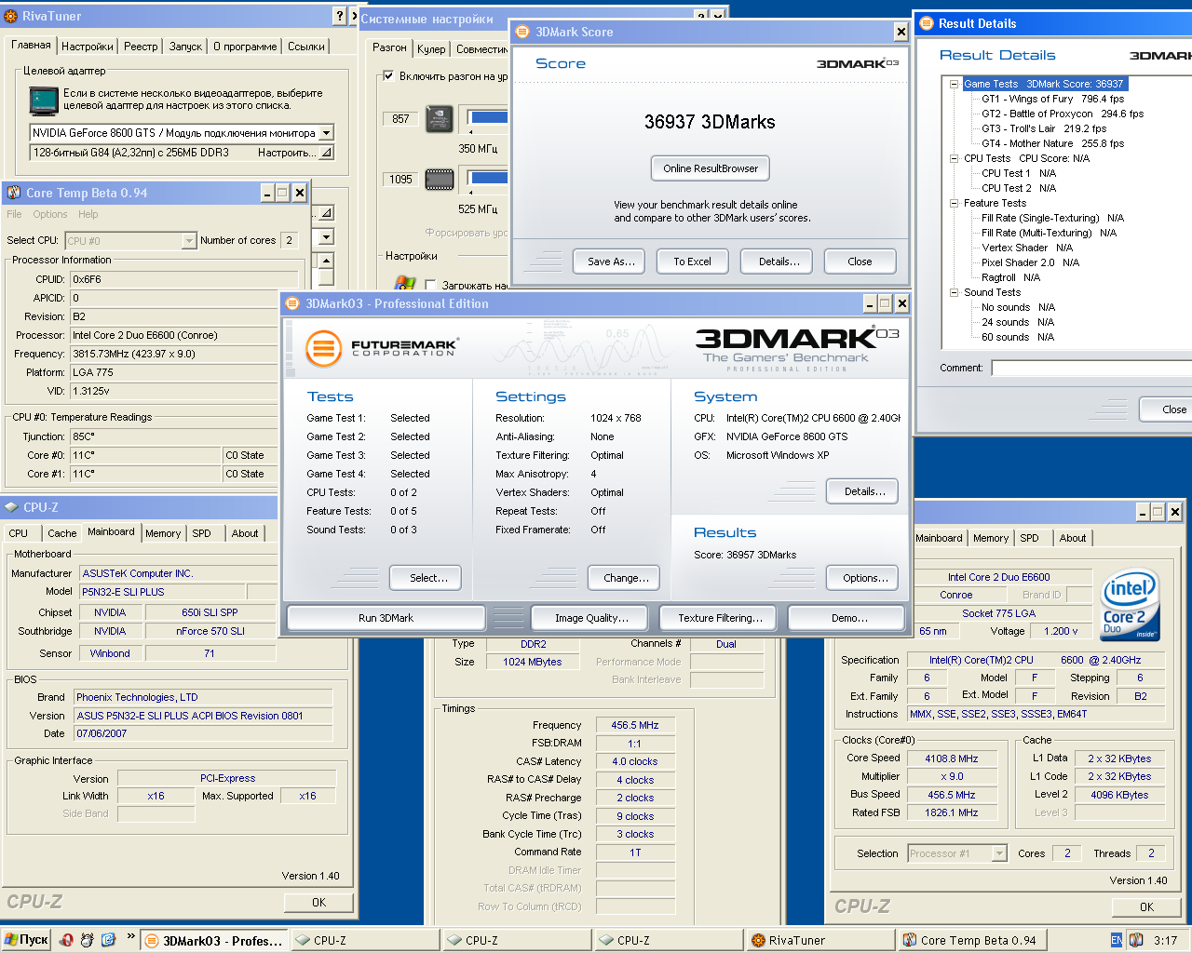The image size is (1192, 953).
Task: Open the Memory tab in the CPU-Z CPU window
Action: tap(991, 538)
